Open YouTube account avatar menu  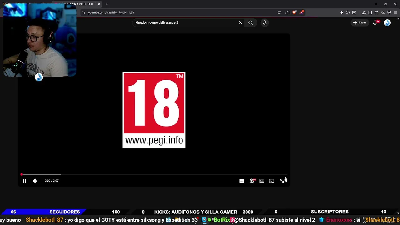pos(387,22)
